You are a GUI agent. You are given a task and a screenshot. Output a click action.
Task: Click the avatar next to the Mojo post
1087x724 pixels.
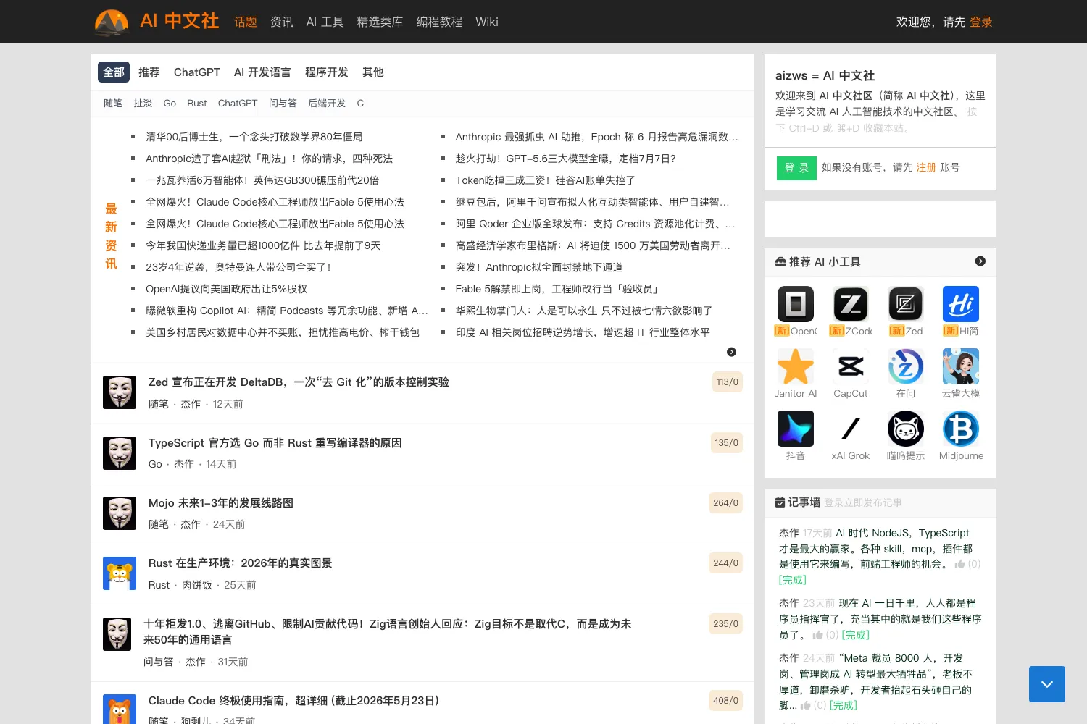(120, 513)
